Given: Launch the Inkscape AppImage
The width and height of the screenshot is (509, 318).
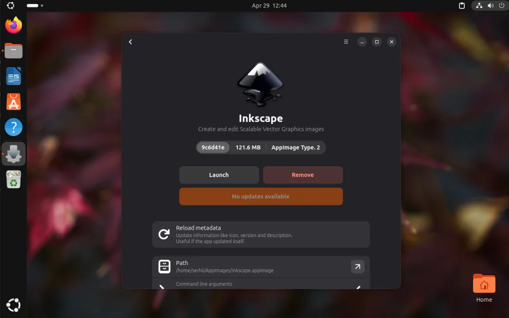Looking at the screenshot, I should click(x=219, y=175).
